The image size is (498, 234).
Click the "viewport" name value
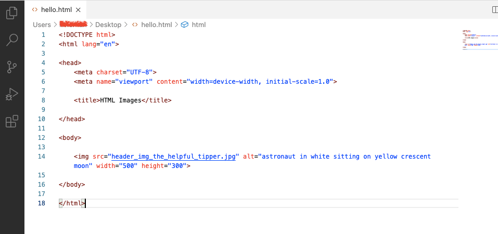click(x=134, y=82)
